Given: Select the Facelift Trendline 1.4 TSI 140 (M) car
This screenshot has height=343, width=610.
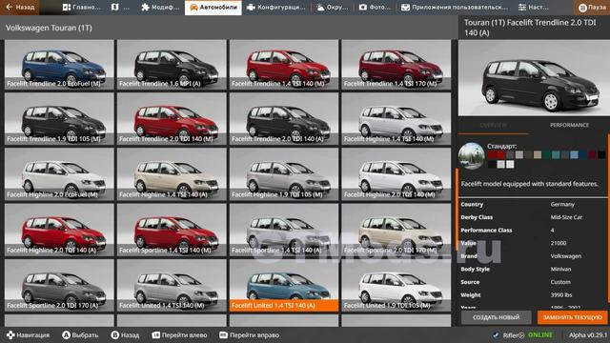Looking at the screenshot, I should [x=284, y=65].
